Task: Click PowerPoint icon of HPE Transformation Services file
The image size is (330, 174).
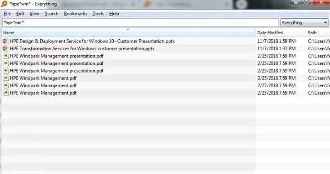Action: [5, 48]
